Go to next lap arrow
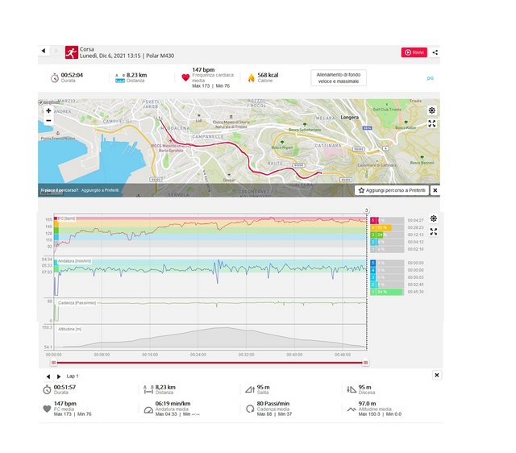The image size is (516, 453). click(x=59, y=376)
